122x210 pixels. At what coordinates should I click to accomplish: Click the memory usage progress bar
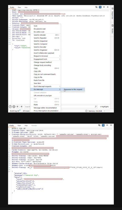(x=108, y=111)
